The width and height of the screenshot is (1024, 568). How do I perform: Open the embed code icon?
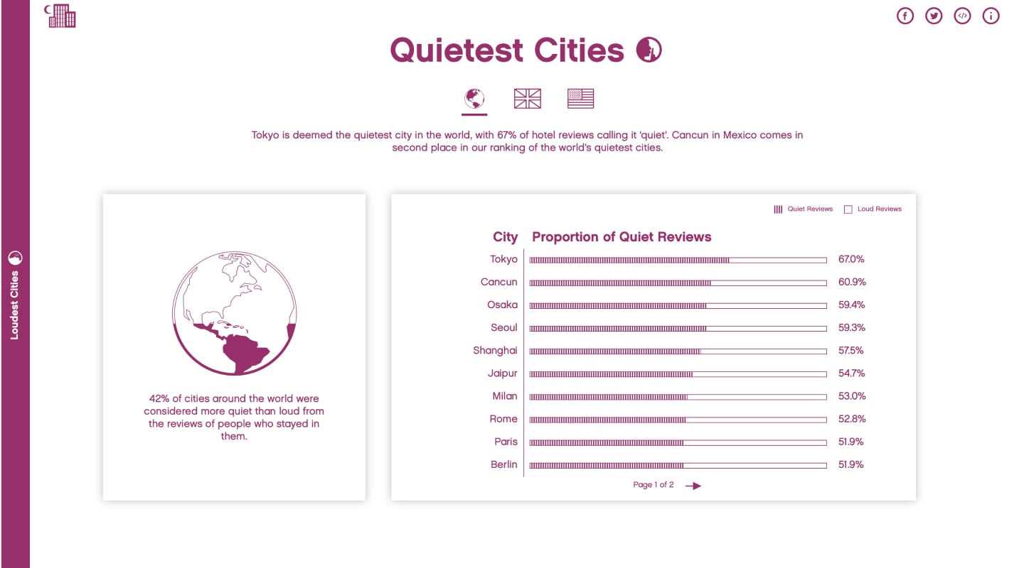[x=962, y=16]
